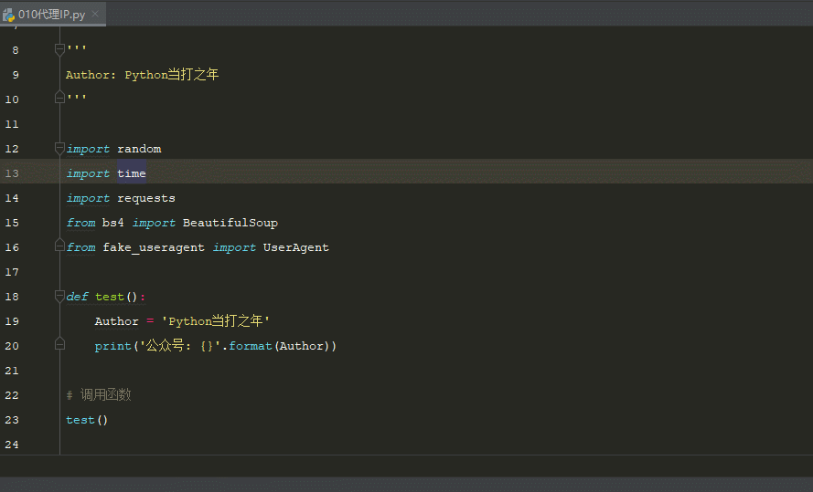Image resolution: width=813 pixels, height=492 pixels.
Task: Close the 010代理IP.py tab
Action: tap(95, 14)
